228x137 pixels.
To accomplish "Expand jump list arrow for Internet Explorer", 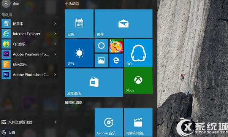I will pos(55,34).
